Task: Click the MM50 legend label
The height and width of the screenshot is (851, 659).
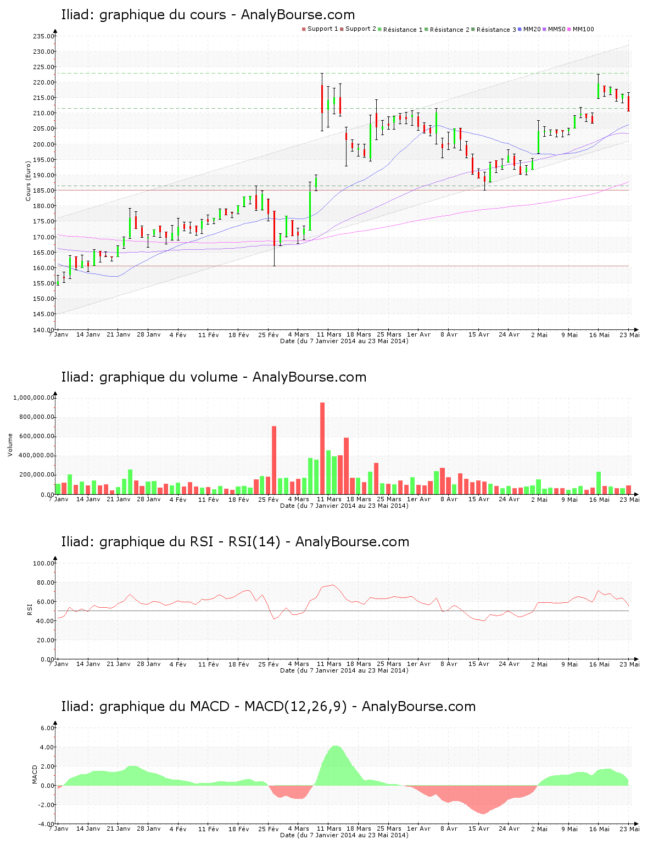Action: tap(557, 29)
